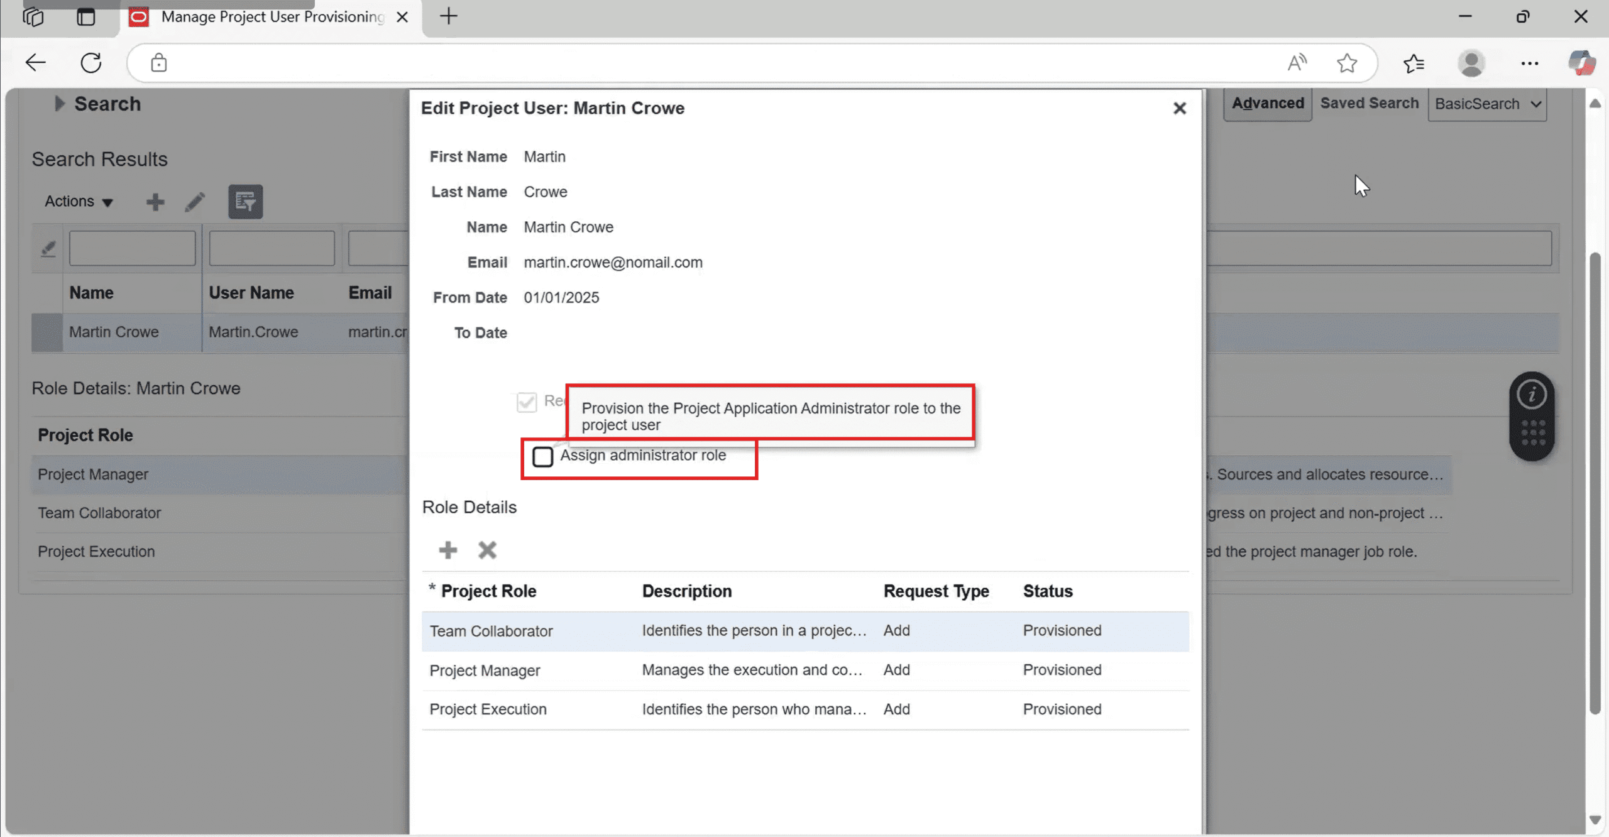Image resolution: width=1609 pixels, height=837 pixels.
Task: Click the Query By Example filter icon
Action: coord(245,202)
